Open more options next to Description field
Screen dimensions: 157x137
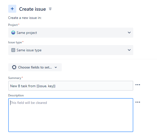coord(138,102)
